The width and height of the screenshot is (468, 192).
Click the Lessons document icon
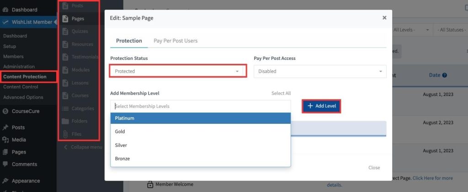coord(65,83)
